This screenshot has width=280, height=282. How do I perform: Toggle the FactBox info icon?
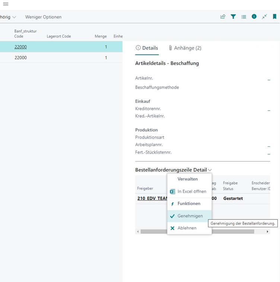254,17
